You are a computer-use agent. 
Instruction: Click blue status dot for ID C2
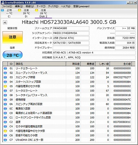tap(5, 122)
